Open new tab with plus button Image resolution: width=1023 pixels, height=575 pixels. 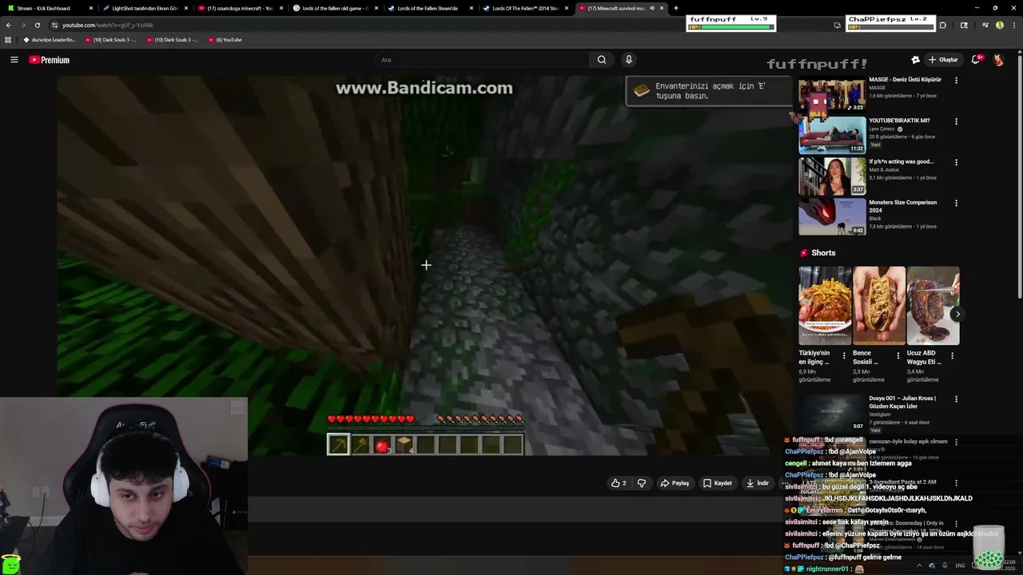pos(675,8)
